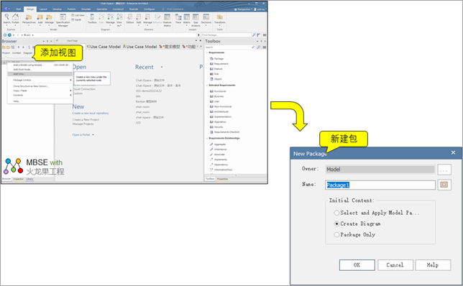Click View As in Diagram group
463x286 pixels.
point(119,20)
